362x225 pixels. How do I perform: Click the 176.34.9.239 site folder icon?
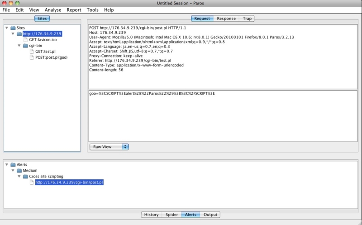19,34
